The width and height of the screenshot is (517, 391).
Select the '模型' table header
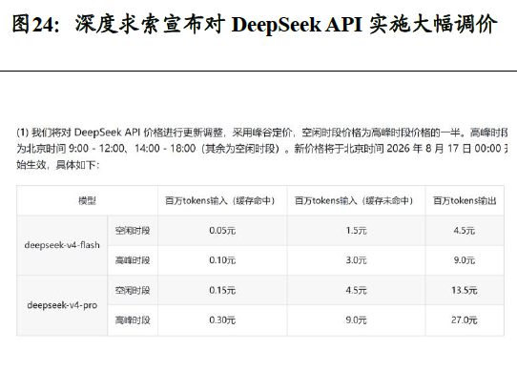coord(87,200)
